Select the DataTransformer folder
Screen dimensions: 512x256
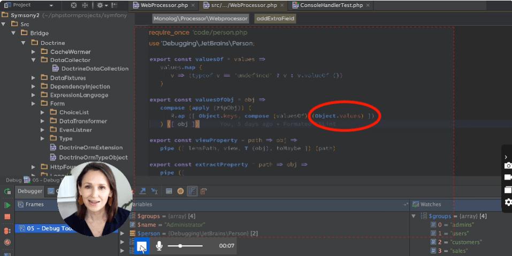78,121
